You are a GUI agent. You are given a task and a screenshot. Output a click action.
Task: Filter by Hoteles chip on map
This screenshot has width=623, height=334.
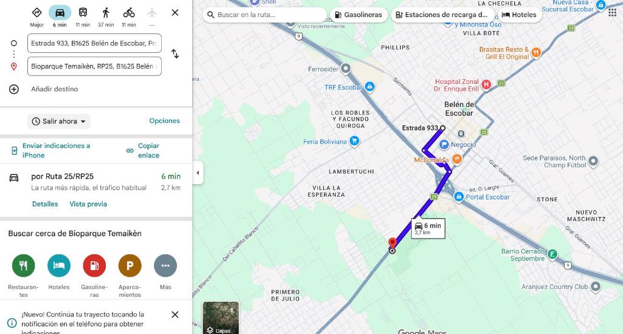coord(519,15)
